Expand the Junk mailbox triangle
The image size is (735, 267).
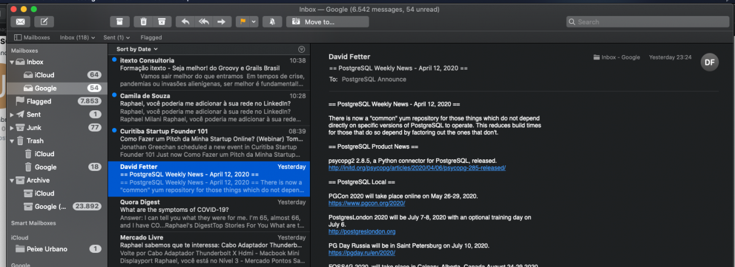click(12, 127)
